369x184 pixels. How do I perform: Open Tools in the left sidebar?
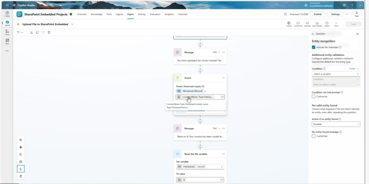(x=7, y=42)
